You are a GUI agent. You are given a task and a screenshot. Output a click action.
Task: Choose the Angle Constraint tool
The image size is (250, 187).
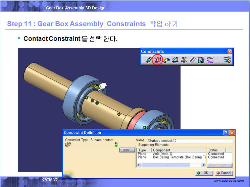pos(175,60)
